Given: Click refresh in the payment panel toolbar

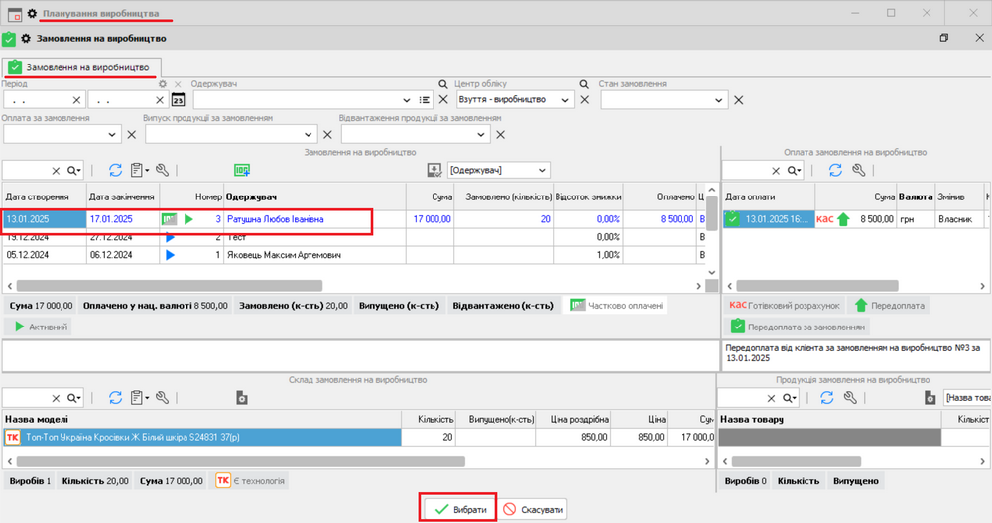Looking at the screenshot, I should point(835,171).
